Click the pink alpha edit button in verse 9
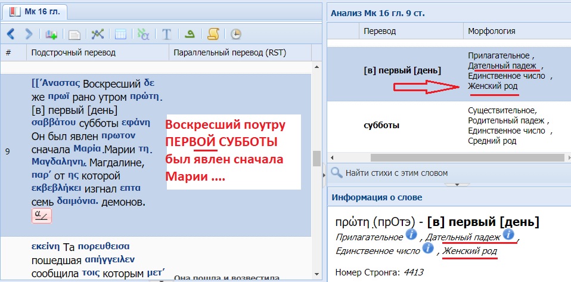The height and width of the screenshot is (282, 571). (x=41, y=215)
